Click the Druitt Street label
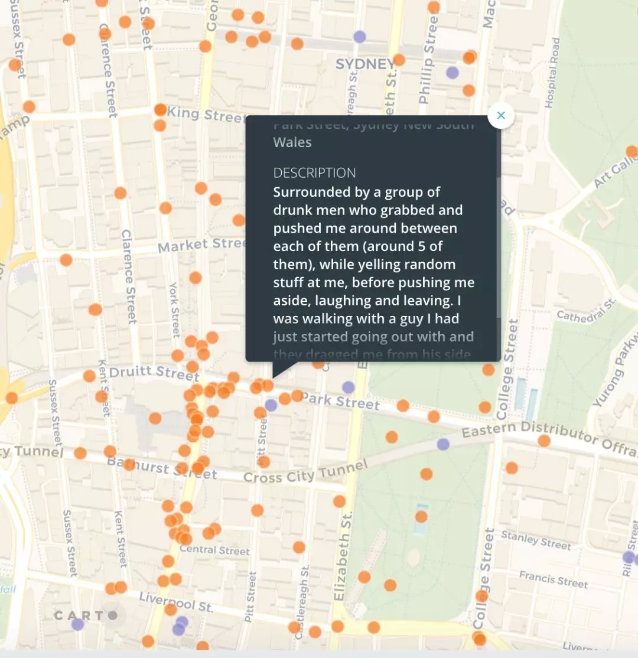Image resolution: width=638 pixels, height=658 pixels. click(154, 373)
